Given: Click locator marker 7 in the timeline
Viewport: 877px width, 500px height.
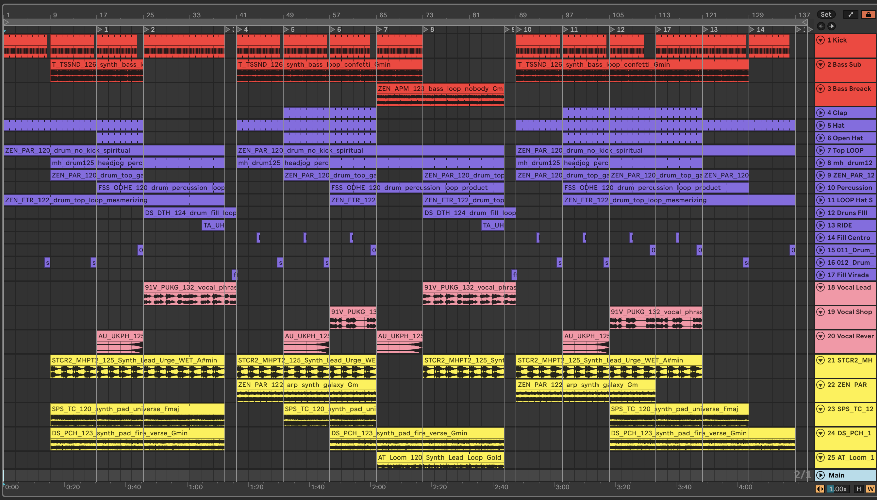Looking at the screenshot, I should tap(379, 29).
